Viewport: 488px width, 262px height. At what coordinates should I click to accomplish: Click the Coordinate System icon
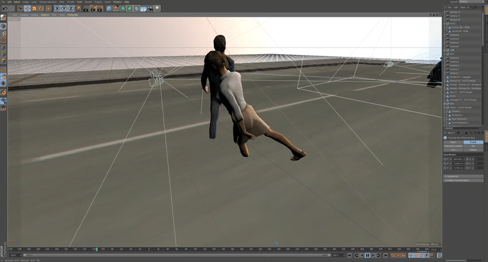pyautogui.click(x=78, y=8)
